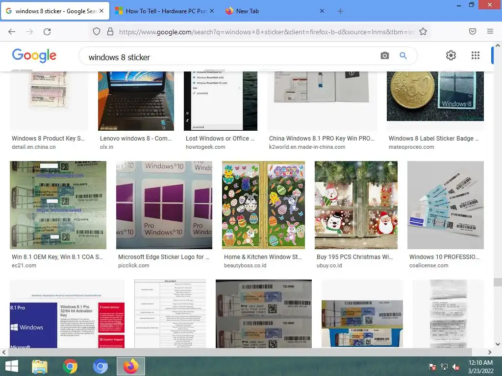Open Google Chrome from the taskbar
Image resolution: width=502 pixels, height=376 pixels.
point(70,366)
